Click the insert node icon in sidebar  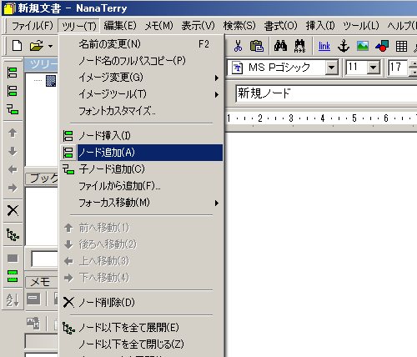(12, 73)
